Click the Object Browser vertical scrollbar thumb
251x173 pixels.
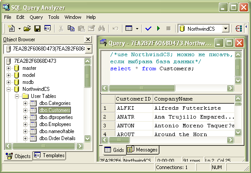pos(87,76)
